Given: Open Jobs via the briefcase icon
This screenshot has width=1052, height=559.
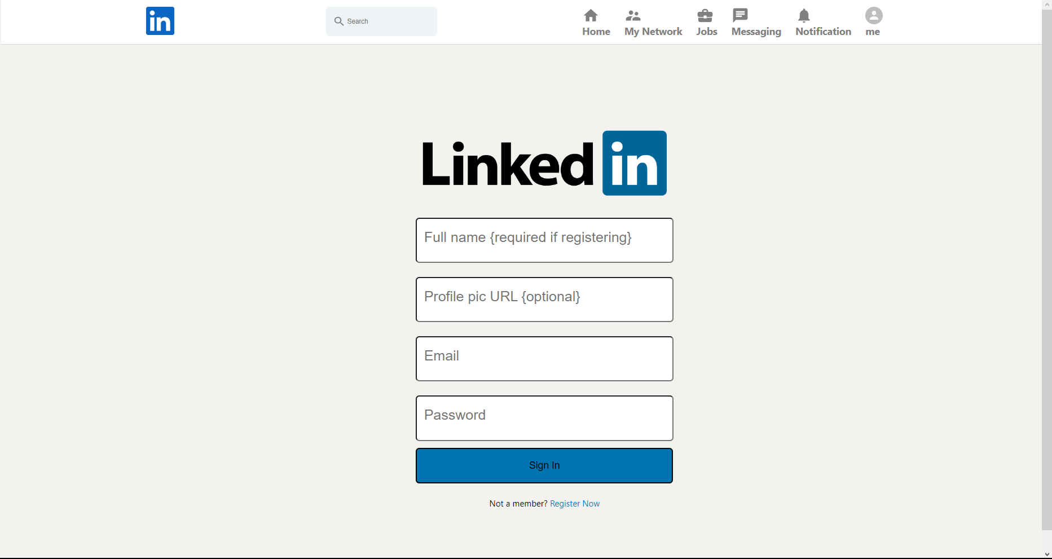Looking at the screenshot, I should tap(706, 16).
